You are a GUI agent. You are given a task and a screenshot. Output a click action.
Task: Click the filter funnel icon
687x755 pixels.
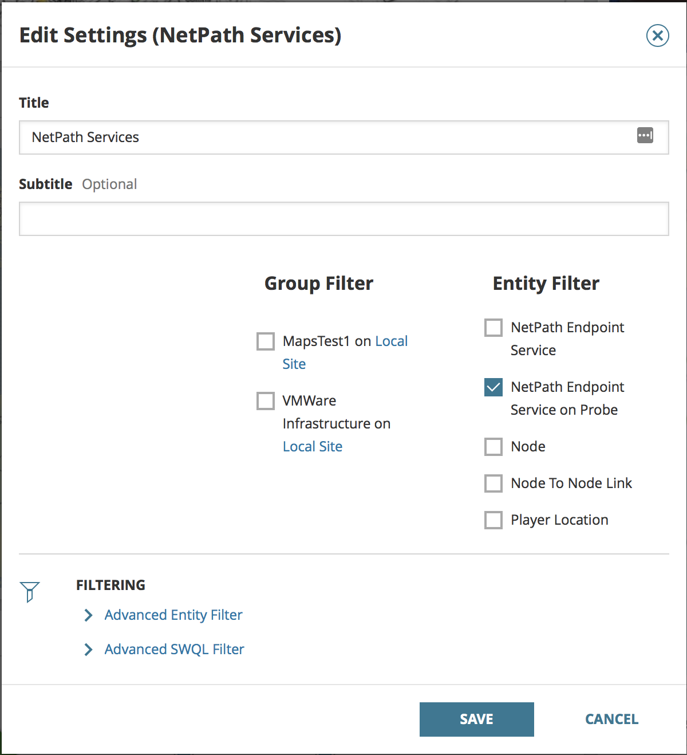(30, 591)
